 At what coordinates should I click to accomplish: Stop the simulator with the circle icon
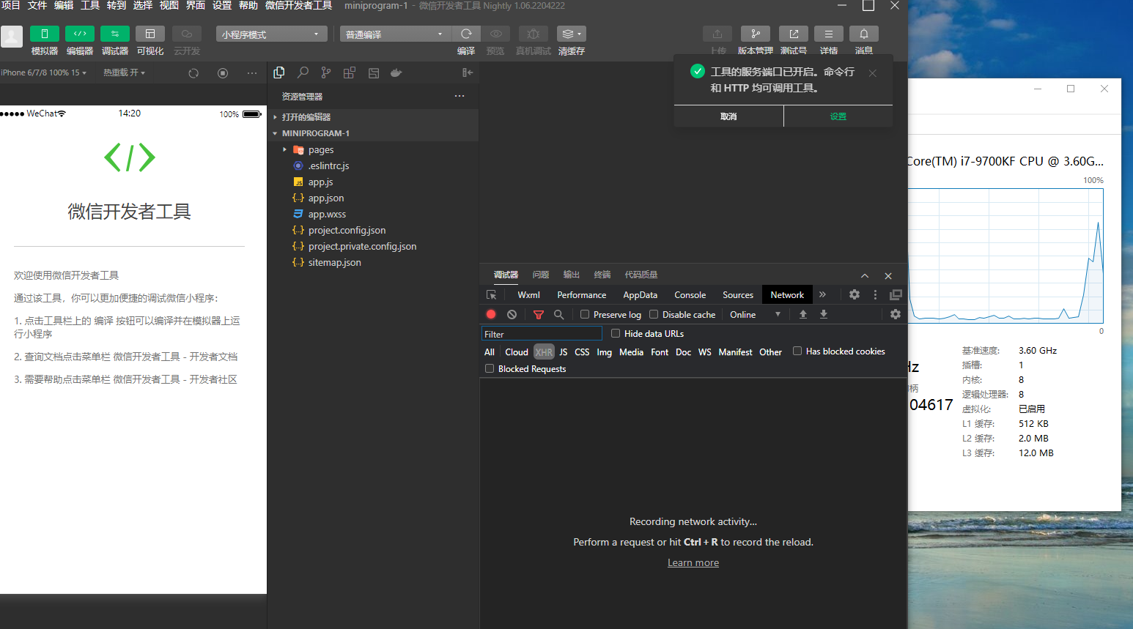[223, 73]
